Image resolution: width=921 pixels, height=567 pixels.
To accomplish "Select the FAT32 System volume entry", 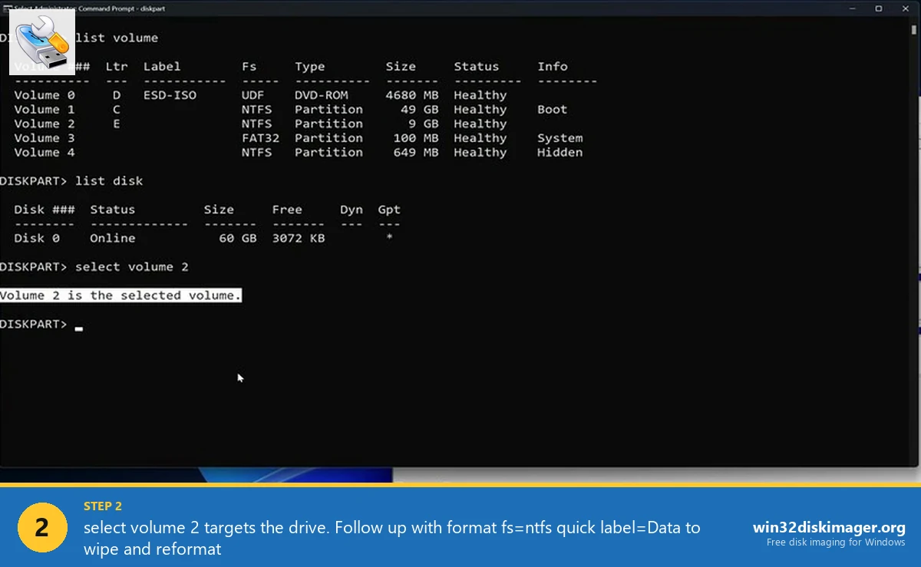I will coord(230,138).
